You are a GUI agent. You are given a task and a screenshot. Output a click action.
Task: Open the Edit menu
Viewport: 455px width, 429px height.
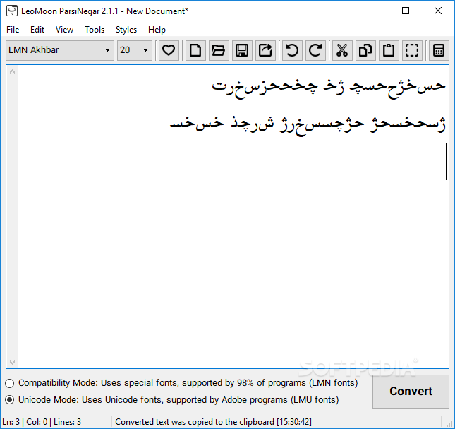[x=37, y=30]
